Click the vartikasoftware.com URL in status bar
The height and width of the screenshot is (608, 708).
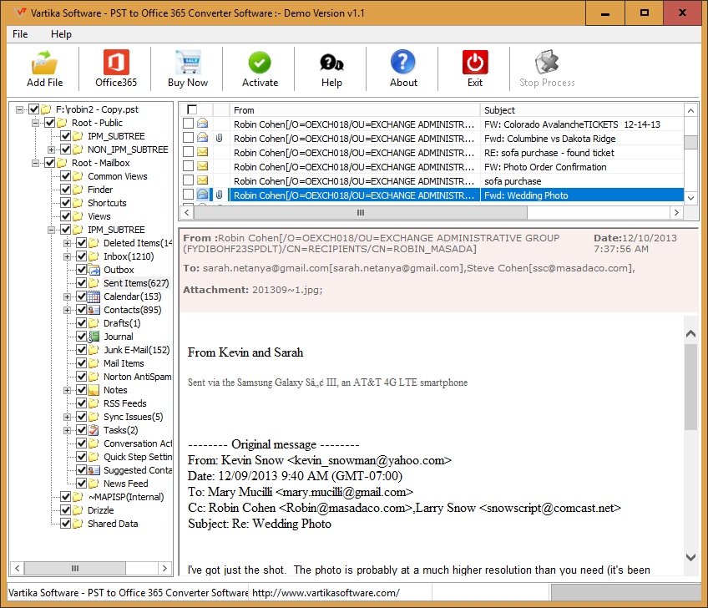click(326, 593)
